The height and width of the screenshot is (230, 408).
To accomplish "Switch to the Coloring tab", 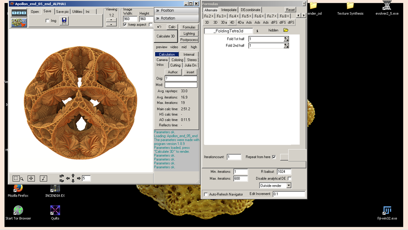I will click(x=177, y=60).
